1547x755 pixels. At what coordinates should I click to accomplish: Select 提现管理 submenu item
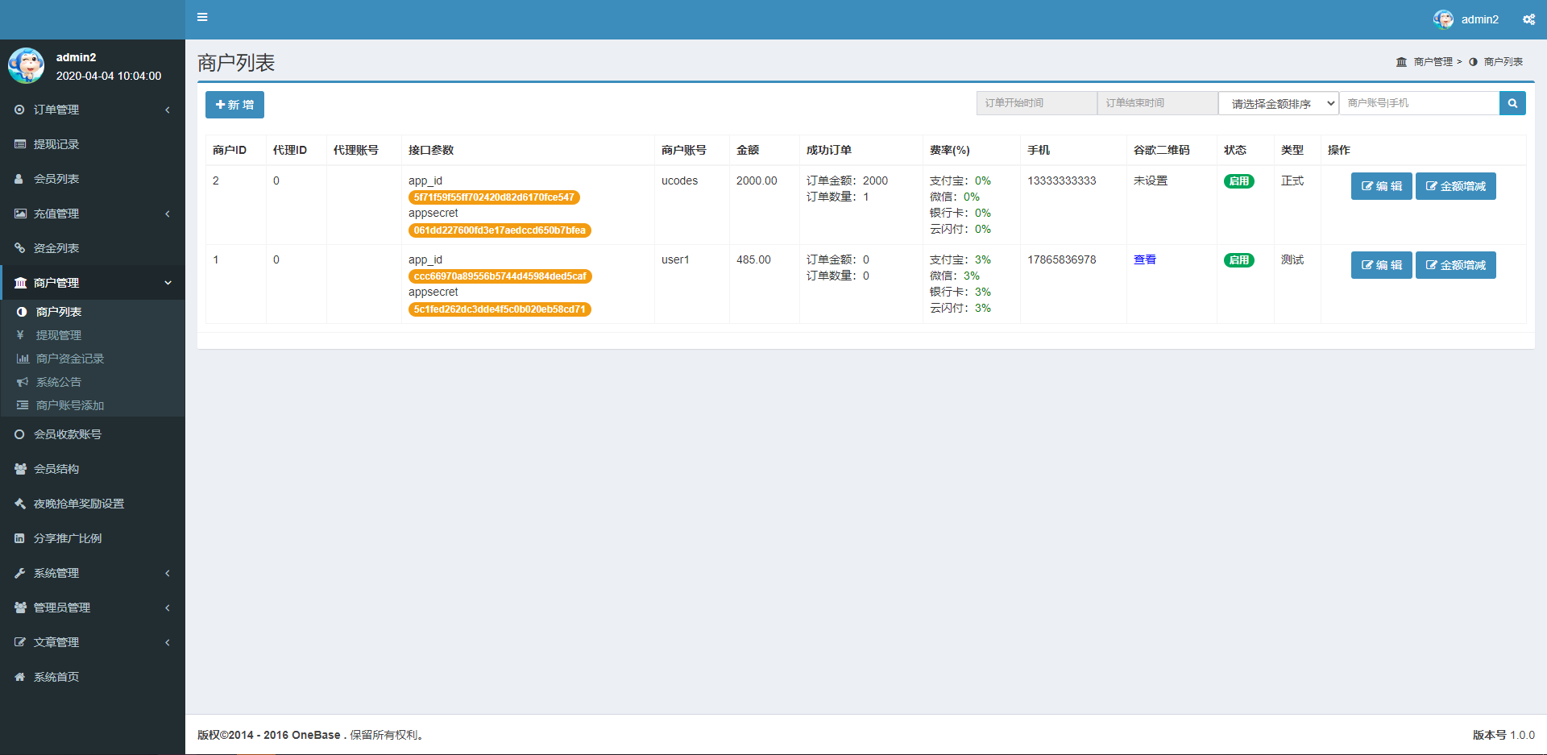[x=59, y=335]
